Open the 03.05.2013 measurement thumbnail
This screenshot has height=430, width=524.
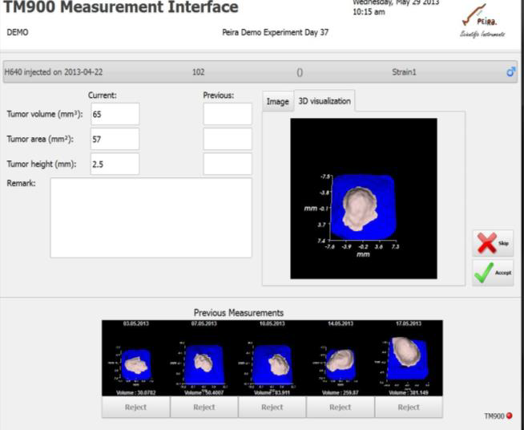click(135, 358)
